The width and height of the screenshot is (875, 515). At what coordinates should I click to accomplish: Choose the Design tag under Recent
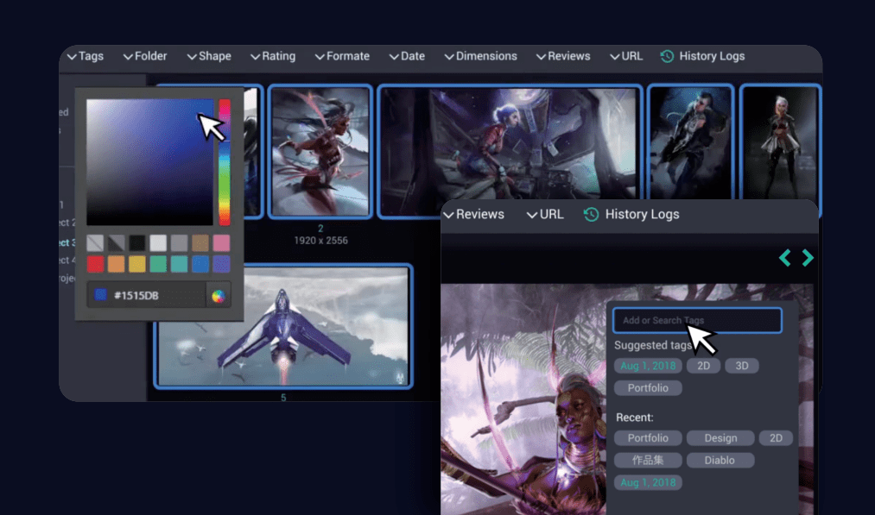tap(720, 438)
